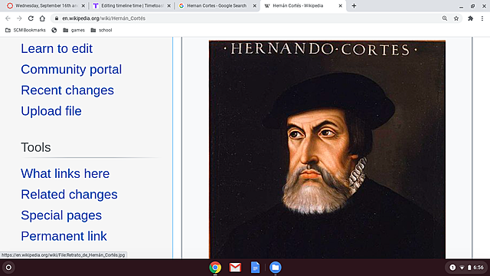Open the globe bookmark in the bookmarks bar

pyautogui.click(x=54, y=30)
